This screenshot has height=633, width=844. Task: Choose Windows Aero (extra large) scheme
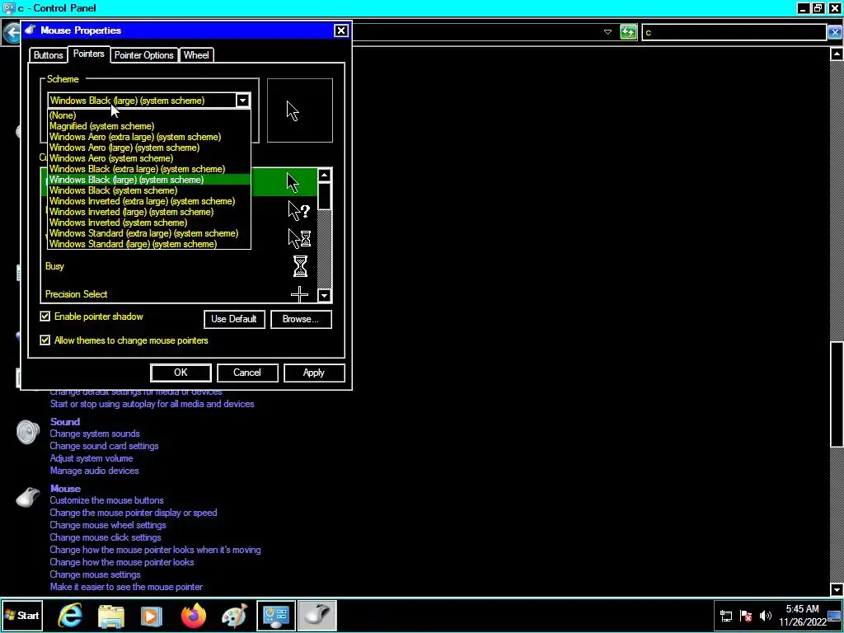pyautogui.click(x=149, y=137)
